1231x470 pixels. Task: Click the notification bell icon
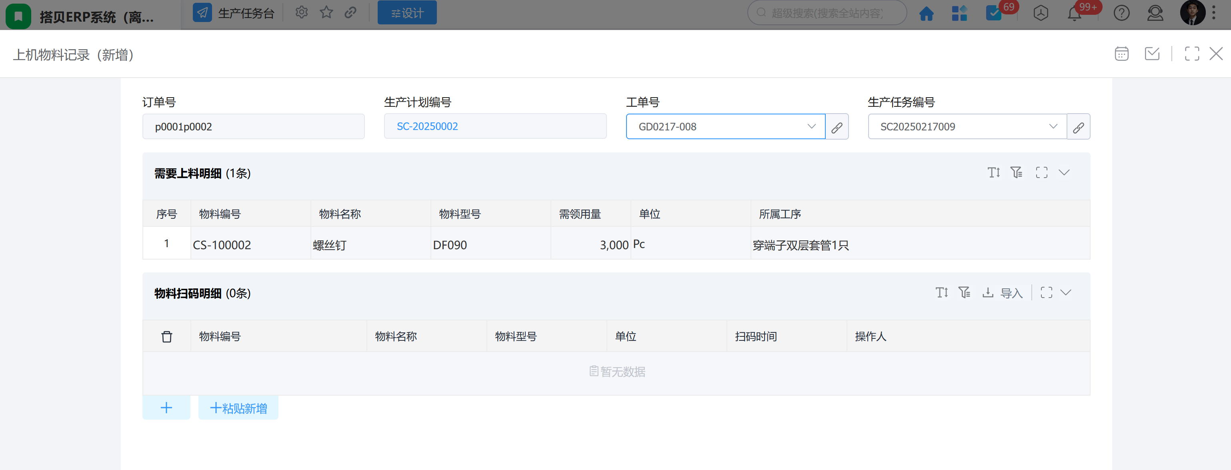(1074, 14)
